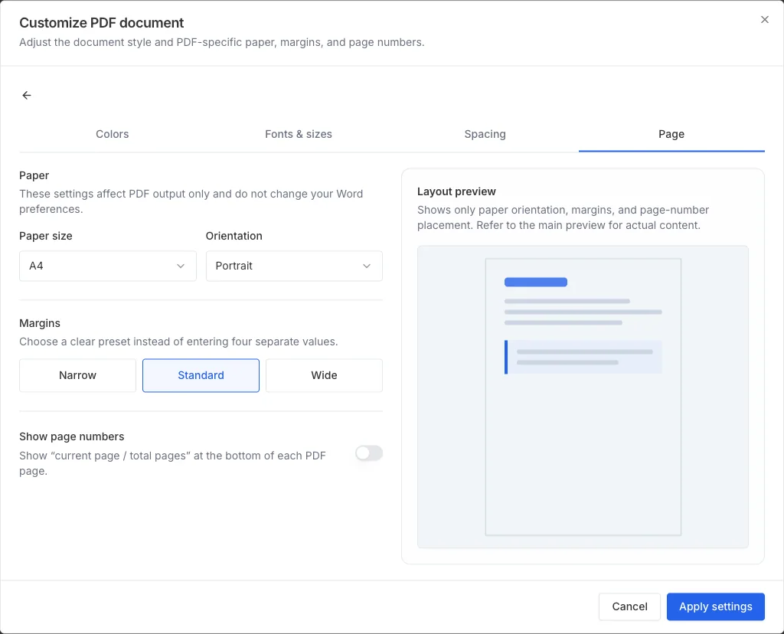Click the Page tab

(671, 134)
